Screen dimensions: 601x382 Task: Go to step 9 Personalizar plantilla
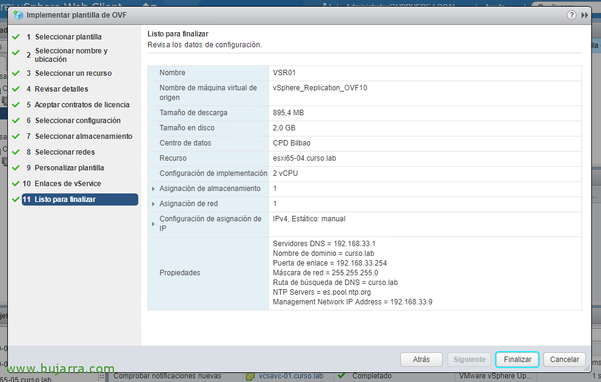[69, 168]
